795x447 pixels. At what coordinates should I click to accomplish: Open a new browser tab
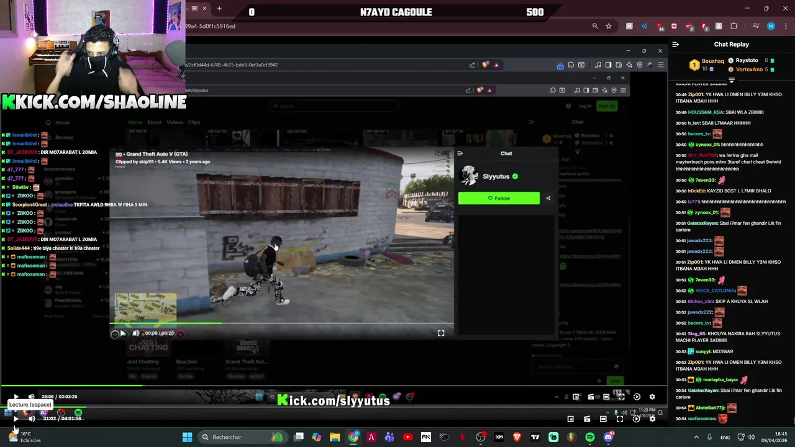coord(219,9)
